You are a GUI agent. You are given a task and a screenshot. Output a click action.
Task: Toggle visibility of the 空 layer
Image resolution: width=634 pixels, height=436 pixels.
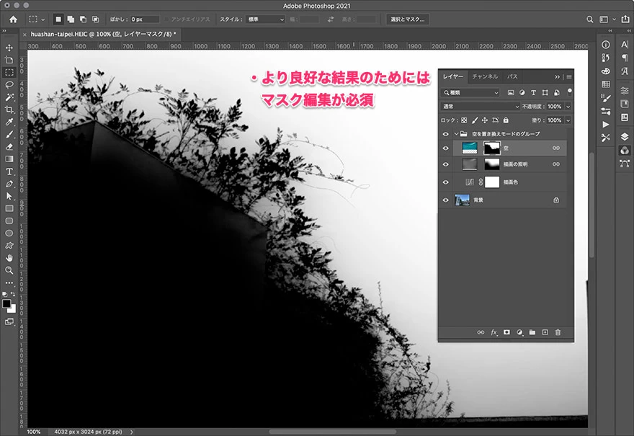(446, 148)
